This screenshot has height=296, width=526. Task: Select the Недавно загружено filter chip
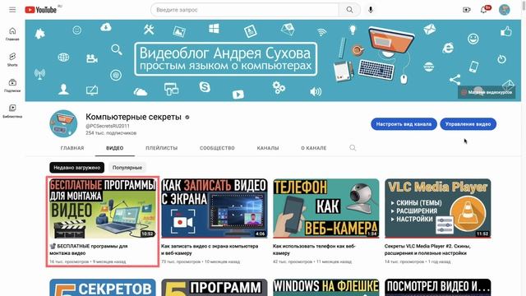click(x=76, y=168)
